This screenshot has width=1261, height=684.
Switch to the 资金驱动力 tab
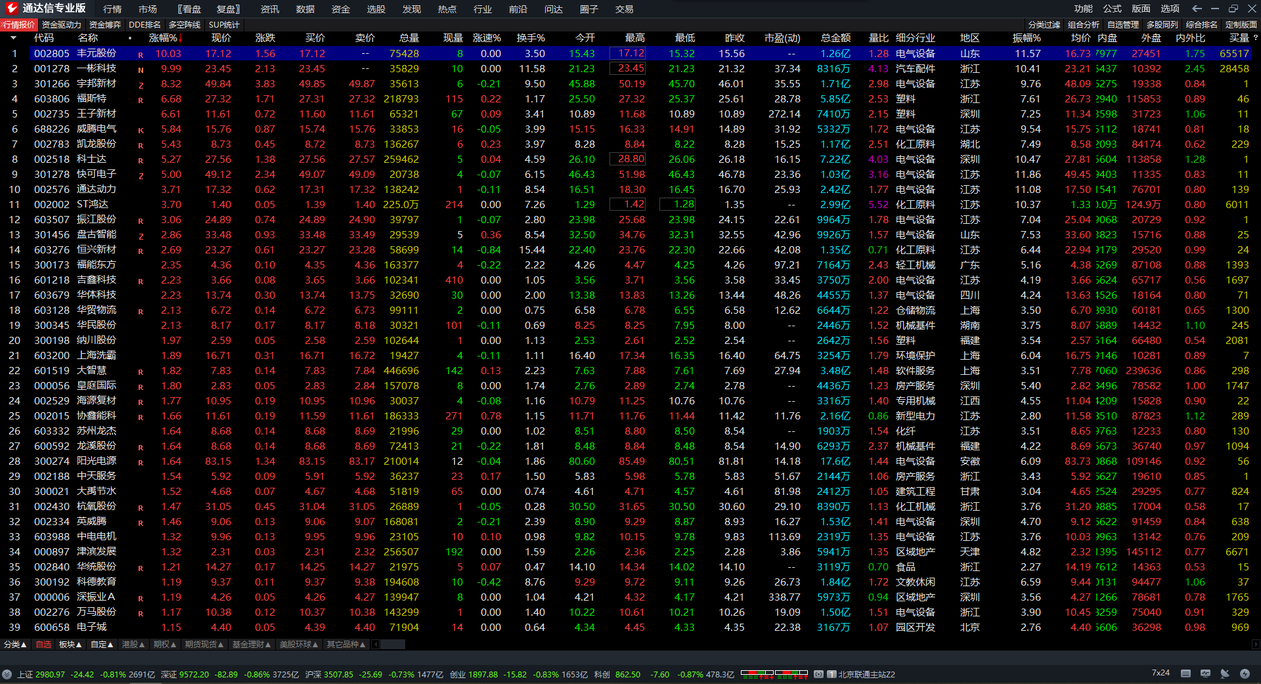(62, 25)
